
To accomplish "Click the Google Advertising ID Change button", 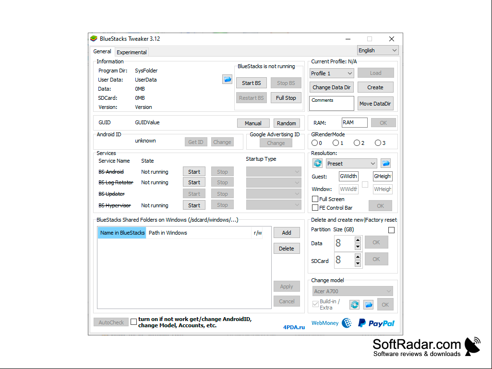I will coord(276,143).
